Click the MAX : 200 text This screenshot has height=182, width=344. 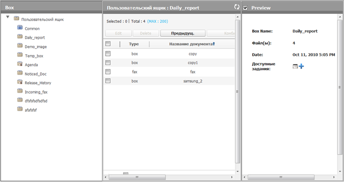click(158, 22)
